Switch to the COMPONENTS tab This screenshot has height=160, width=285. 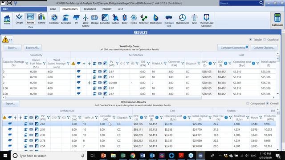70,9
